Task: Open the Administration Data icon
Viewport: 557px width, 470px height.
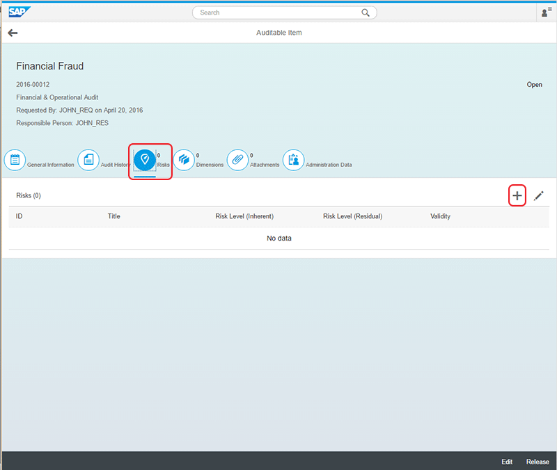Action: point(293,160)
